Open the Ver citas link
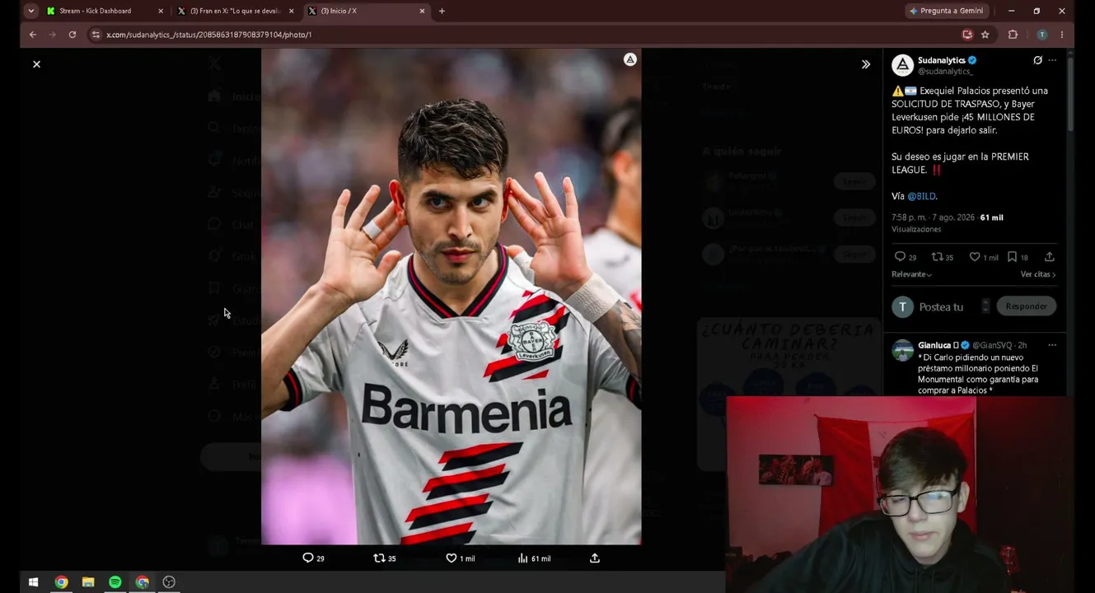This screenshot has width=1095, height=593. coord(1037,274)
